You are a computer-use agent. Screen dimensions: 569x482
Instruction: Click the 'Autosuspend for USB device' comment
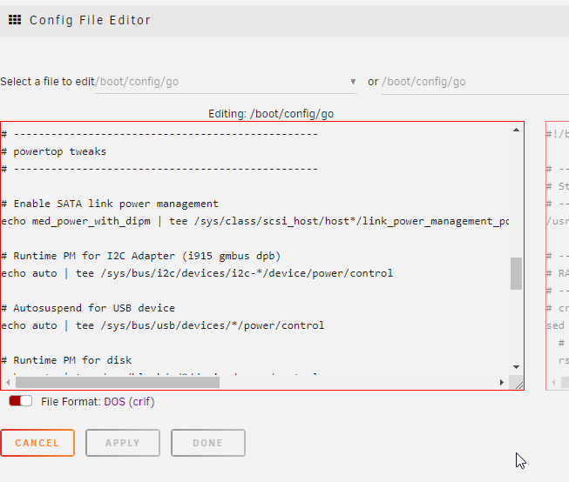(88, 308)
